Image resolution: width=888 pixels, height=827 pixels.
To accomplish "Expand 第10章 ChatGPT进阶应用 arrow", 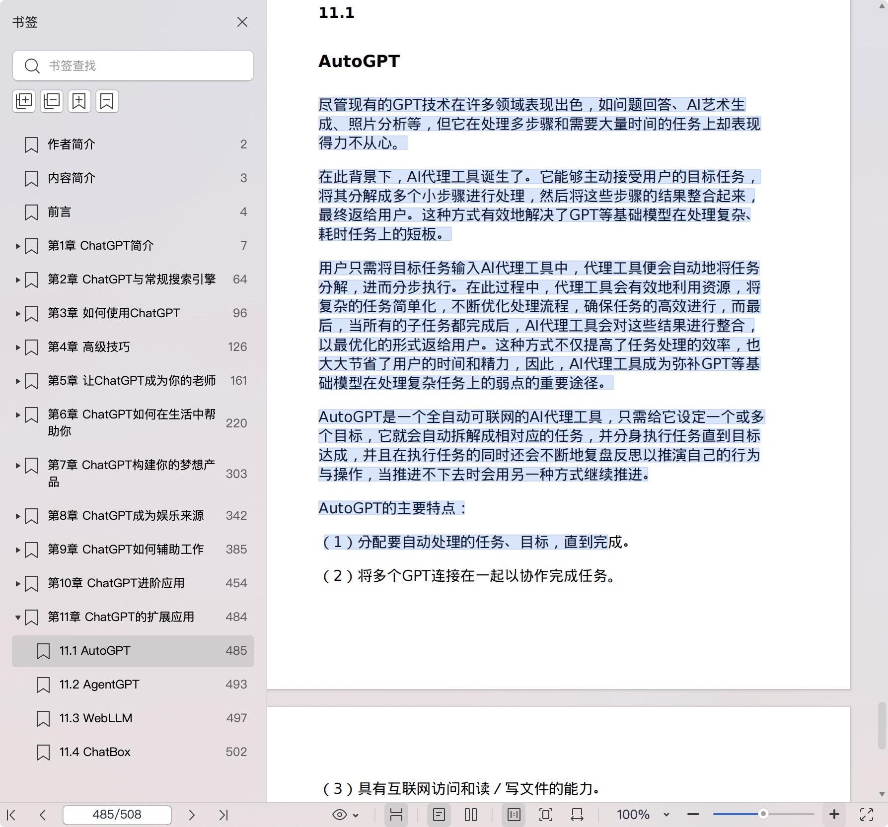I will click(18, 583).
